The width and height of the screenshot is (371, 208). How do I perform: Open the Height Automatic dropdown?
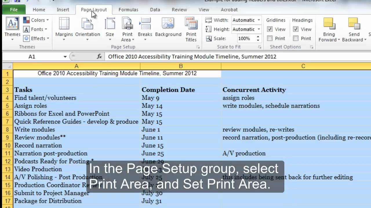pos(259,29)
